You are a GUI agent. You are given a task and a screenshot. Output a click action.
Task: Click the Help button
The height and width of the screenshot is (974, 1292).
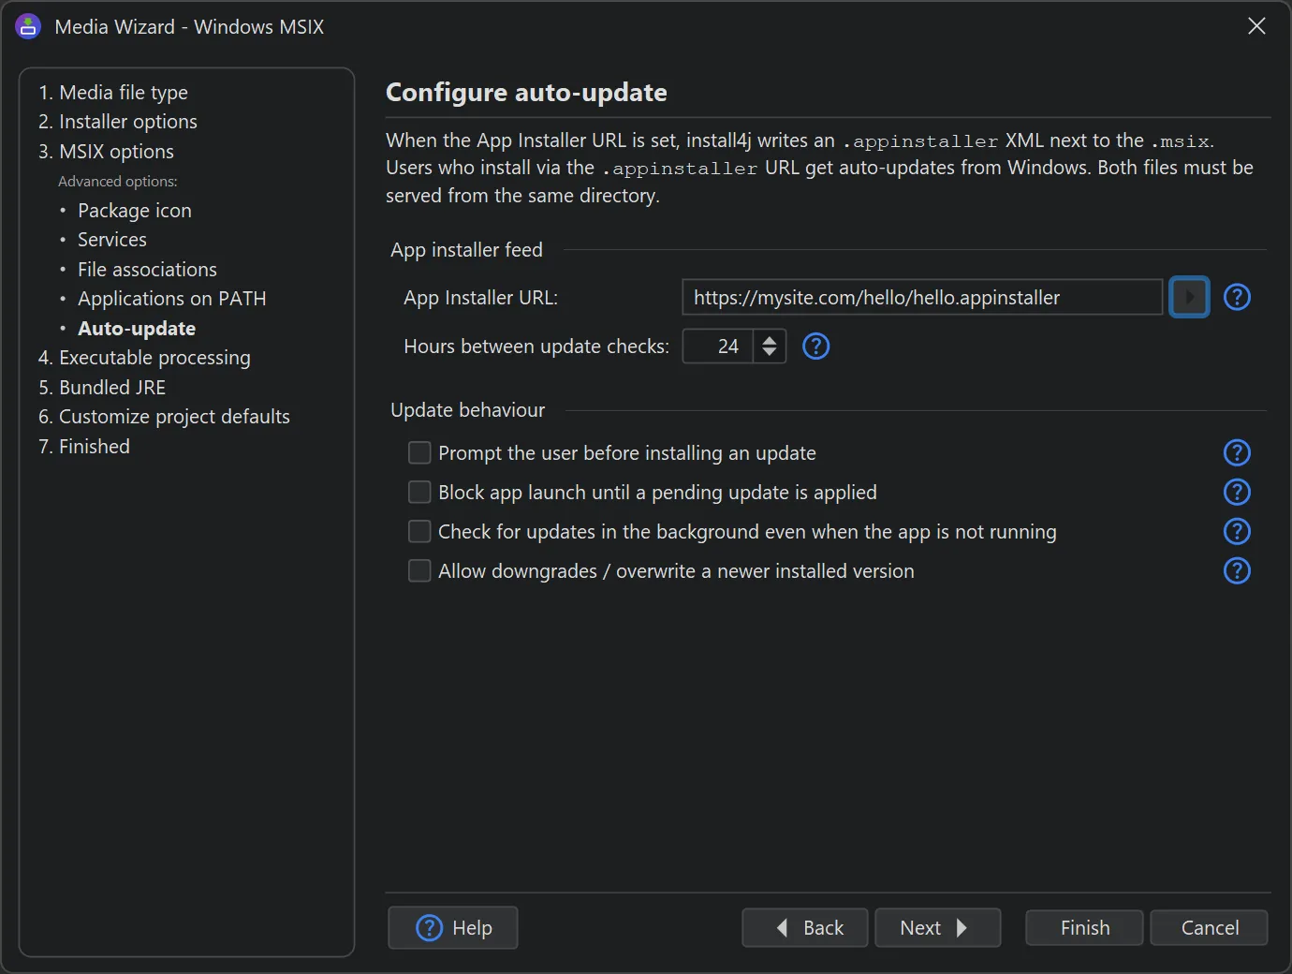click(453, 928)
